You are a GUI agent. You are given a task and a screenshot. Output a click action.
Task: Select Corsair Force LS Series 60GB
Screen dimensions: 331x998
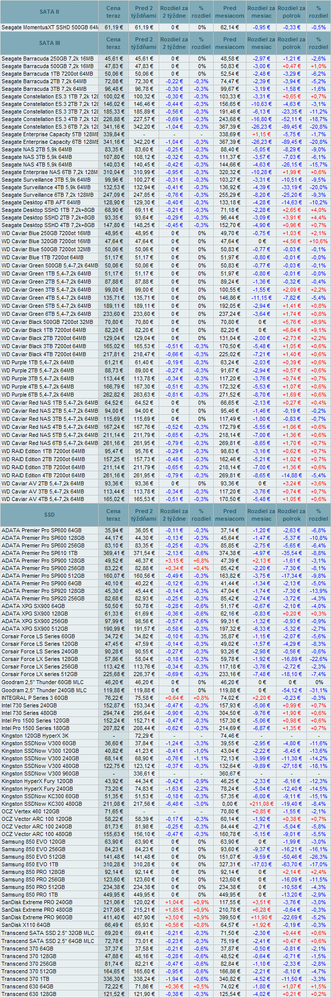(x=38, y=637)
